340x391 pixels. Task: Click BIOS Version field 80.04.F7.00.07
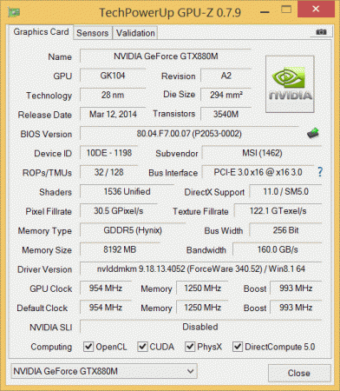click(189, 134)
